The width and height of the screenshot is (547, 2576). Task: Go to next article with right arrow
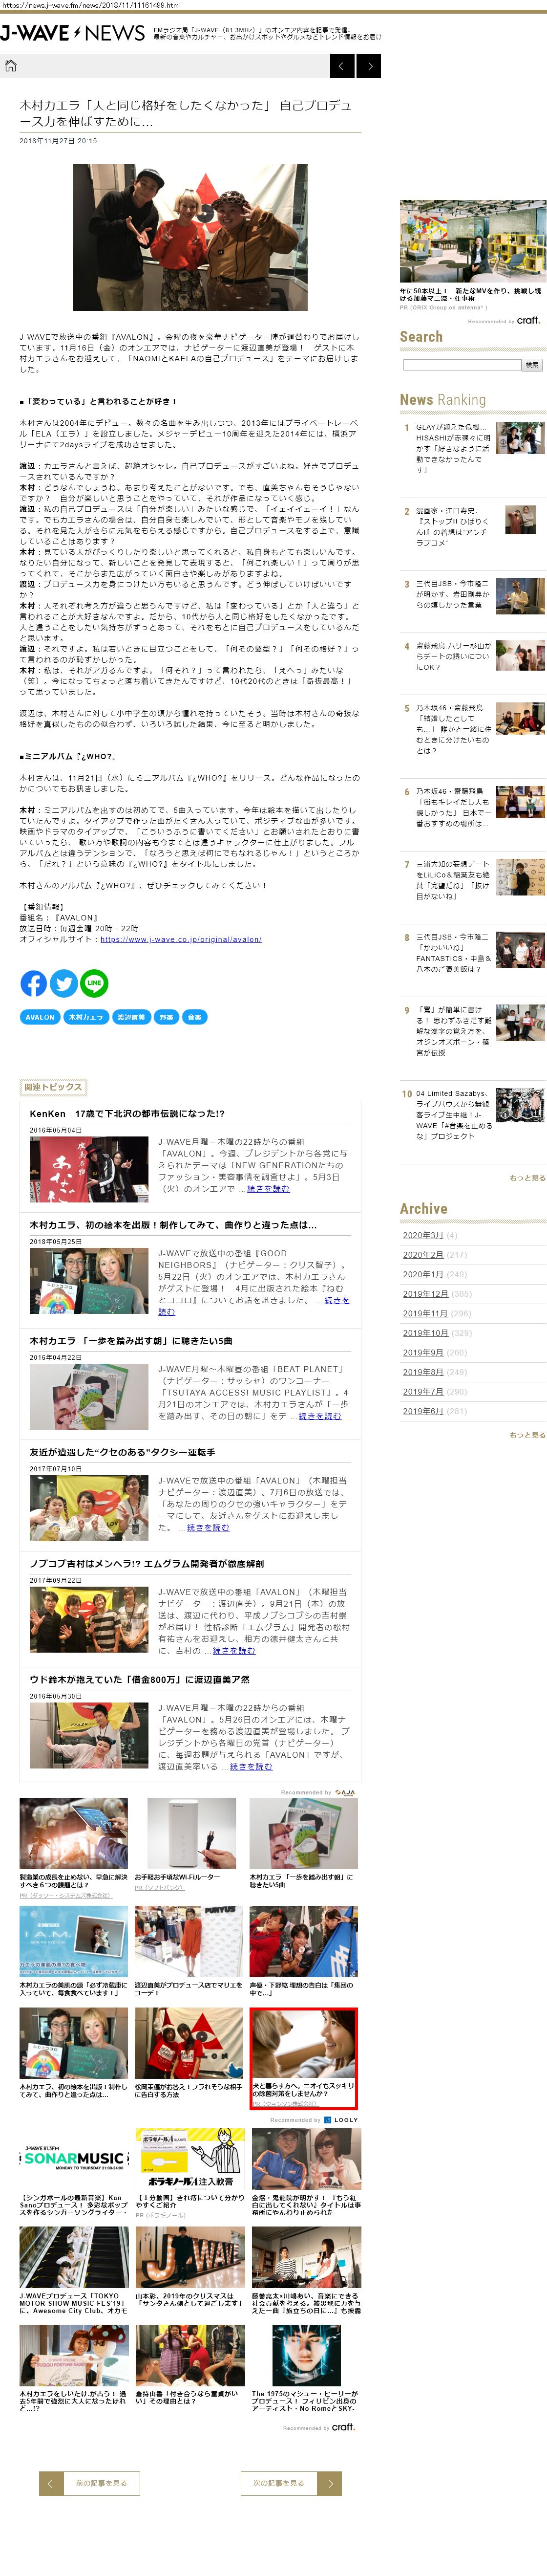pos(369,66)
